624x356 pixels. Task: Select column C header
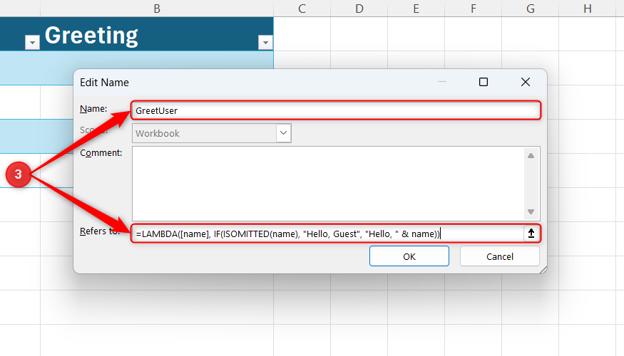(x=302, y=9)
